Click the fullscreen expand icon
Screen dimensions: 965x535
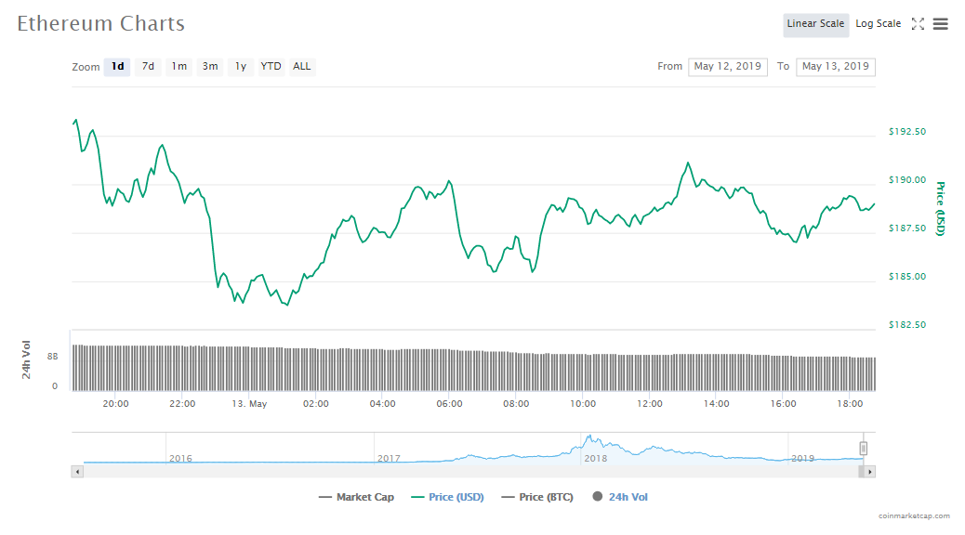coord(918,24)
